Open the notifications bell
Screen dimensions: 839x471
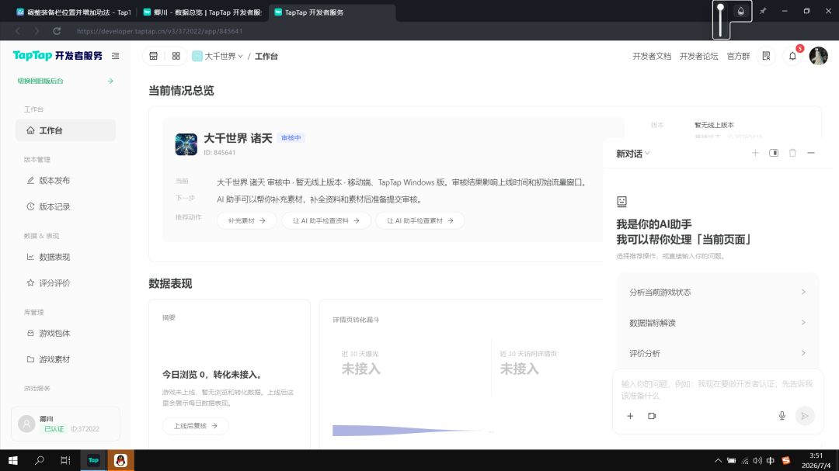coord(792,56)
